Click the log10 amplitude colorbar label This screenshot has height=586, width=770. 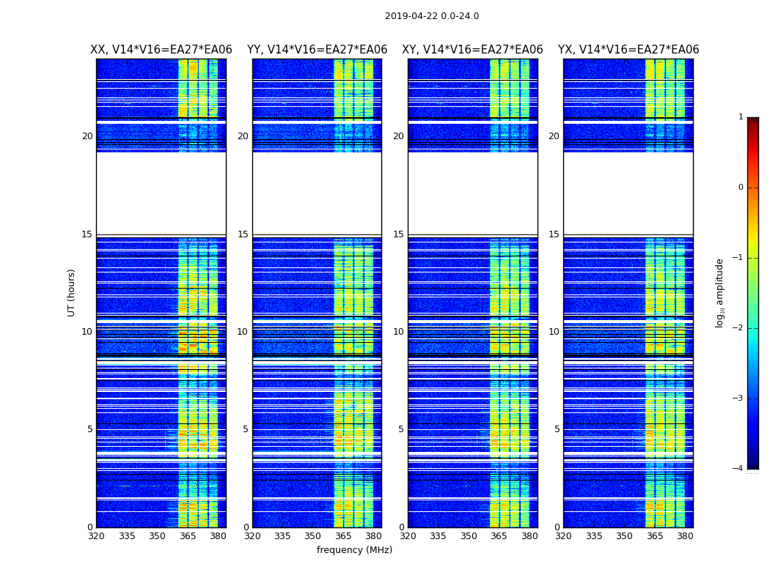pos(719,293)
